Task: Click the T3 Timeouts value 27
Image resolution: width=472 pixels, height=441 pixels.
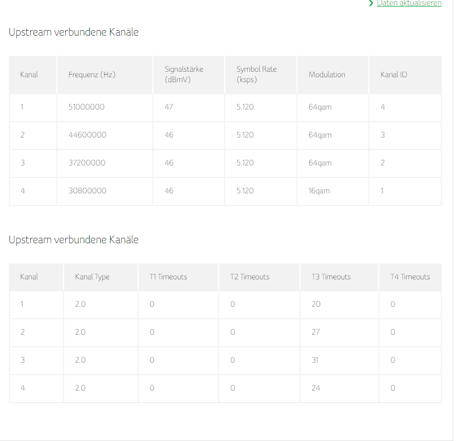Action: pos(316,332)
